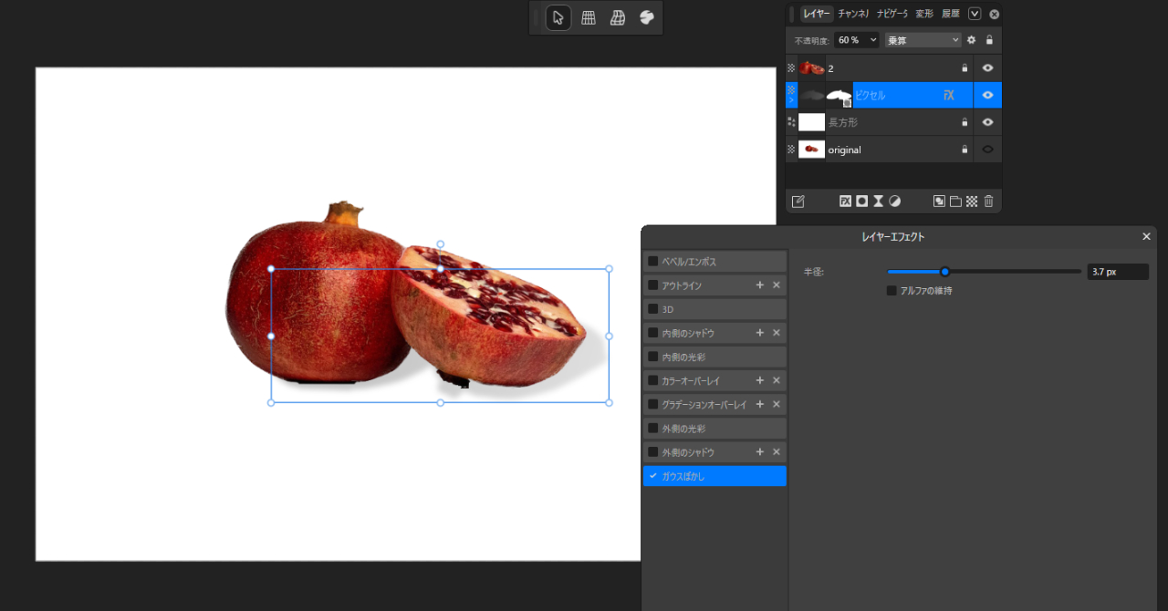Select the Perspective grid tool

(589, 17)
